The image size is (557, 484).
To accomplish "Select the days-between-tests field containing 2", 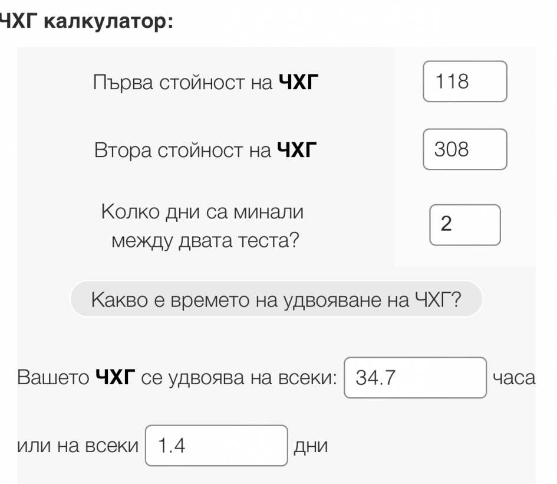I will pyautogui.click(x=464, y=224).
